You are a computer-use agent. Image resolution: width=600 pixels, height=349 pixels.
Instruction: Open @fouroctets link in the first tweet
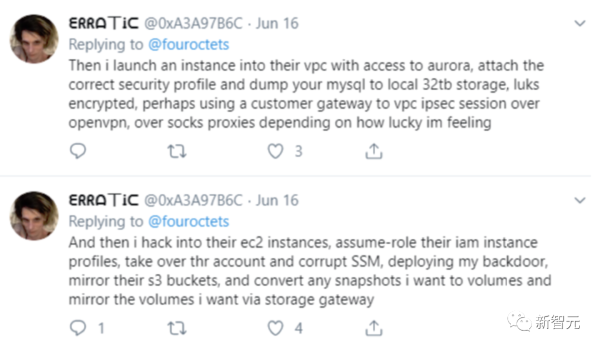(188, 44)
